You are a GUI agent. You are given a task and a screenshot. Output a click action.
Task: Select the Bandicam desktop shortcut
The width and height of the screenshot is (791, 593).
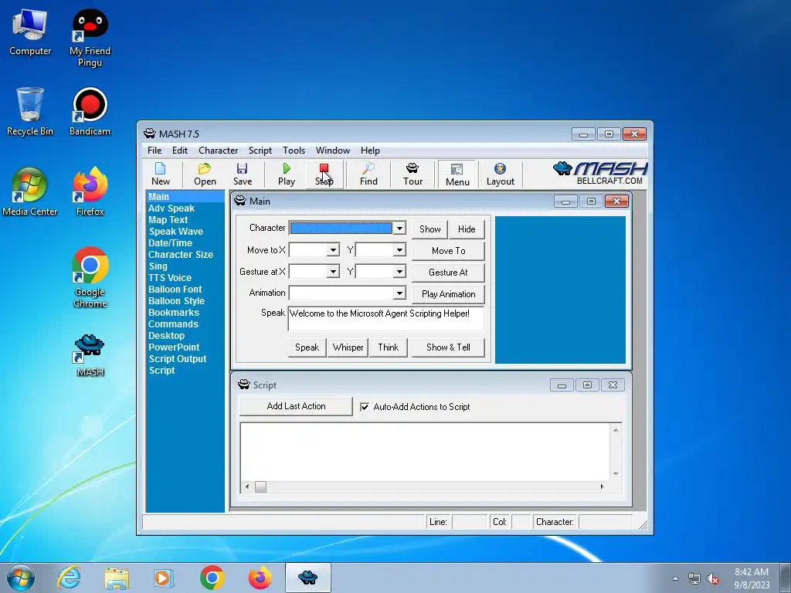click(x=90, y=112)
